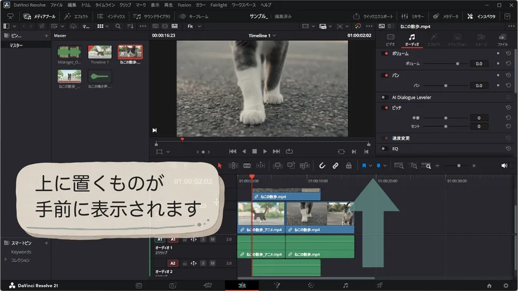Open the Project Settings gear icon
Viewport: 518px width, 291px height.
coord(506,286)
